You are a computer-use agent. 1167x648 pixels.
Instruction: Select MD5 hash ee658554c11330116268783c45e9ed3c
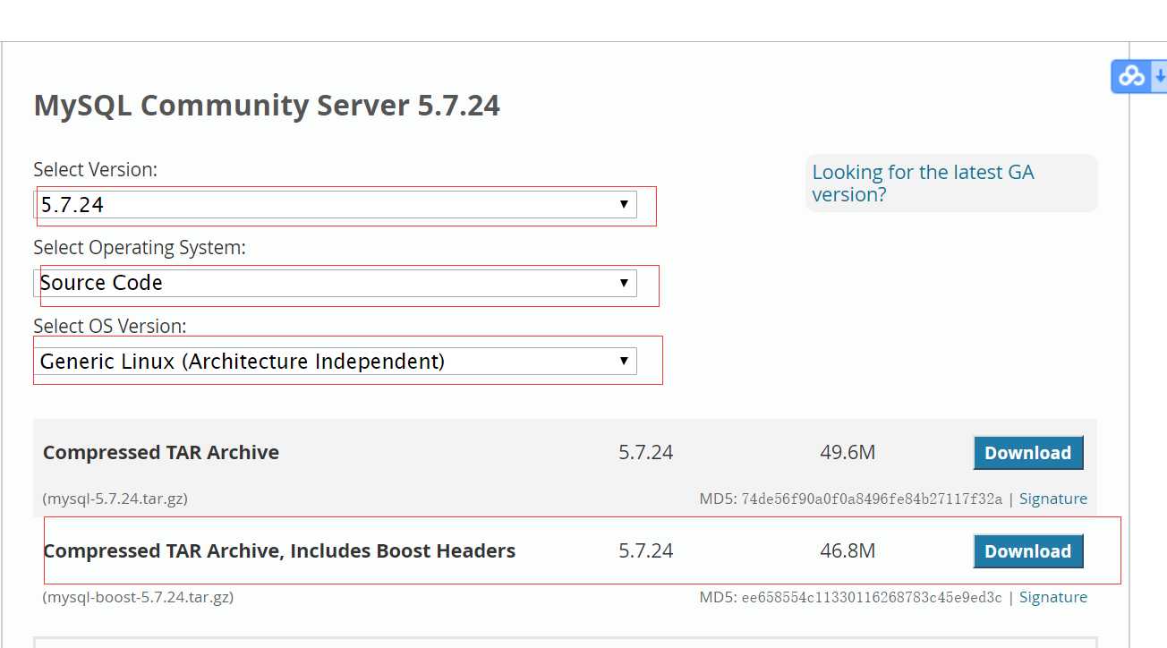(872, 597)
